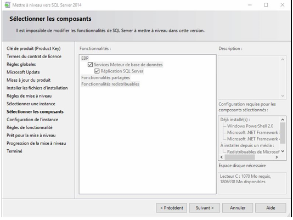293x220 pixels.
Task: Click the horizontal scrollbar thumb in requirements list
Action: pyautogui.click(x=240, y=157)
